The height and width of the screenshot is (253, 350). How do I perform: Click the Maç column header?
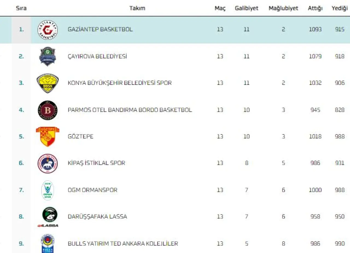[x=220, y=8]
